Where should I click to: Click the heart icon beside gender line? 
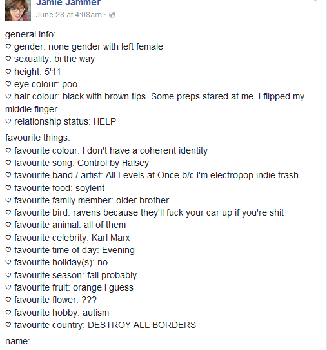point(8,46)
